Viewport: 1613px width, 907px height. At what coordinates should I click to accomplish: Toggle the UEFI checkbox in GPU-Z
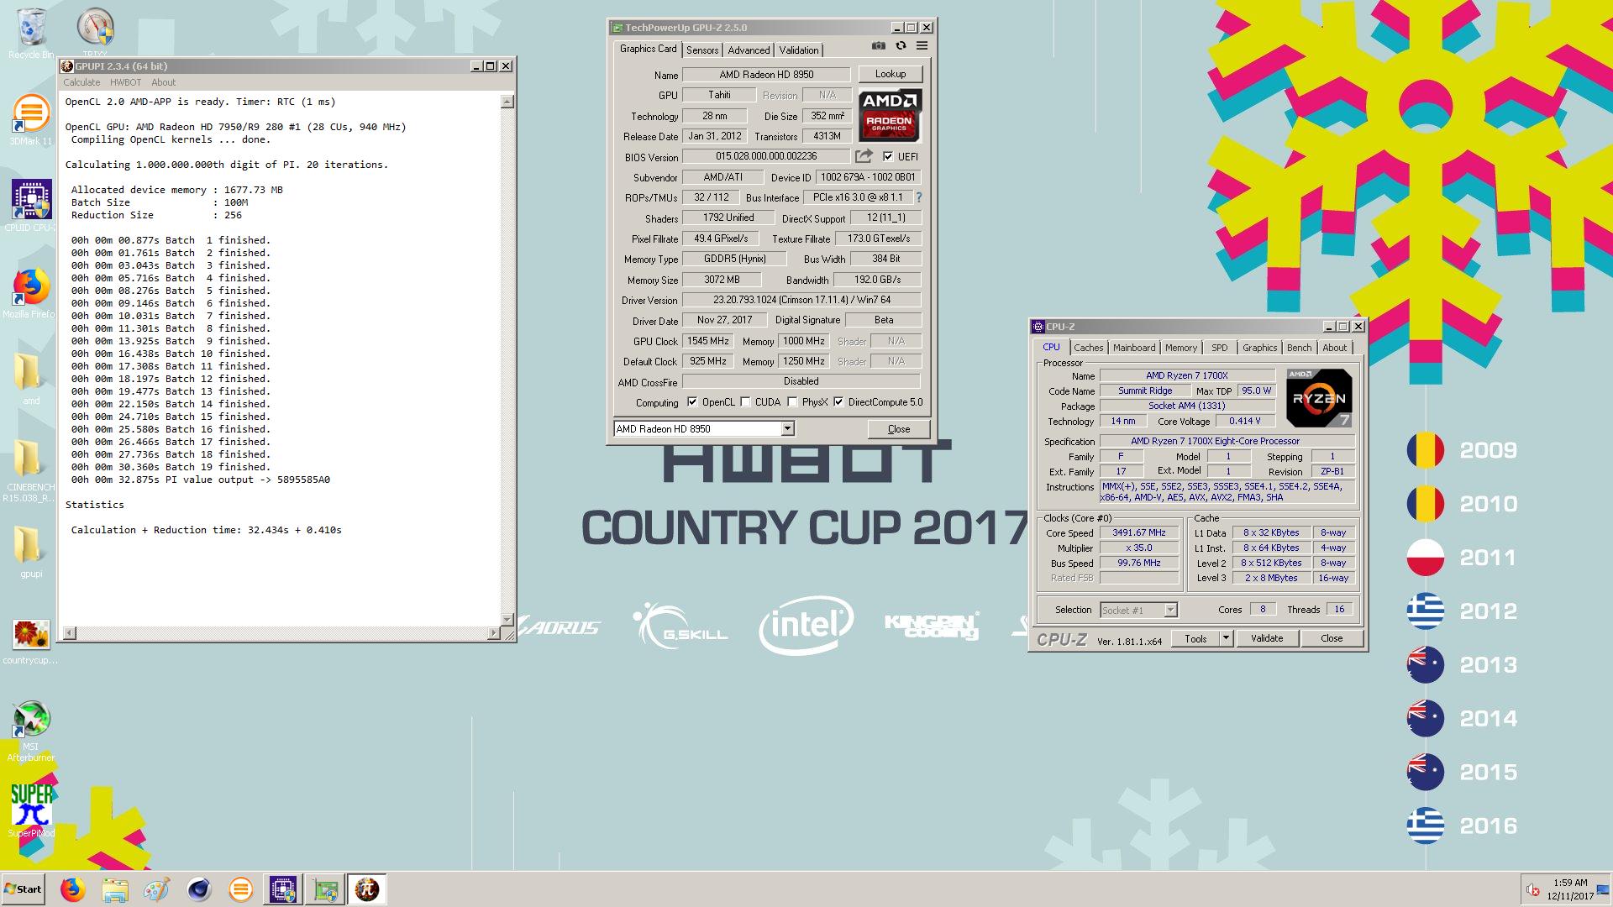pos(888,156)
